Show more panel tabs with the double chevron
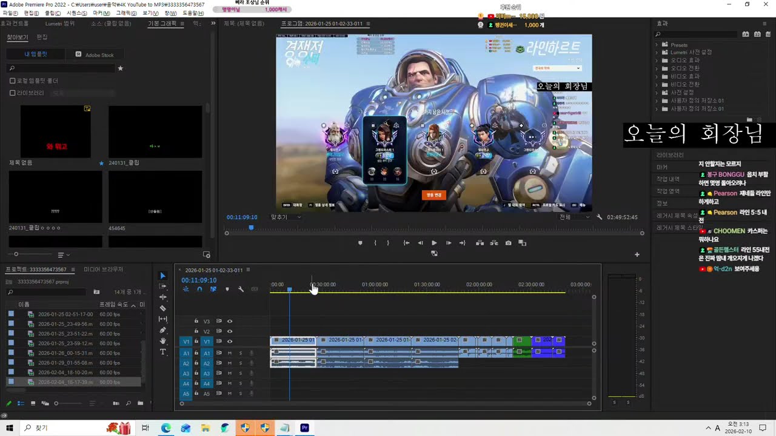 (x=213, y=24)
